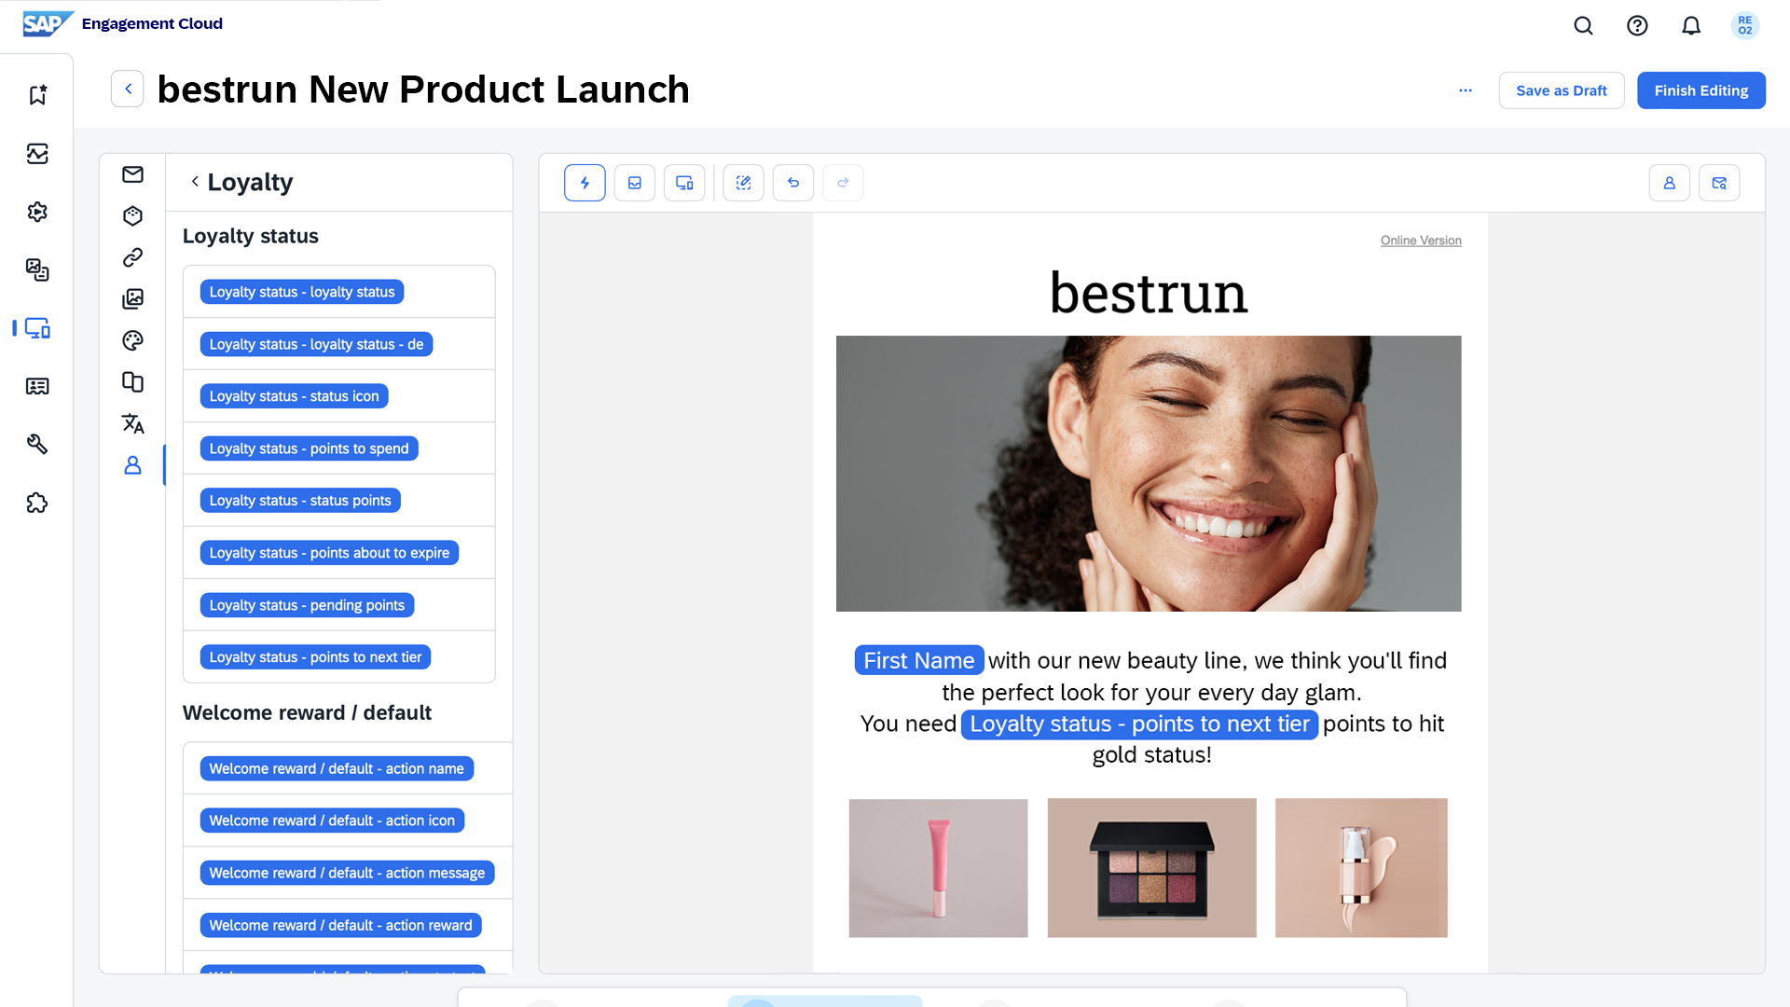Select token 'Loyalty status - points about to expire'
Image resolution: width=1790 pixels, height=1007 pixels.
pyautogui.click(x=329, y=553)
